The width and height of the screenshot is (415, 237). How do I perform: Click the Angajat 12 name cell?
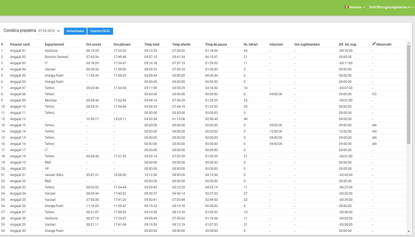[x=18, y=119]
